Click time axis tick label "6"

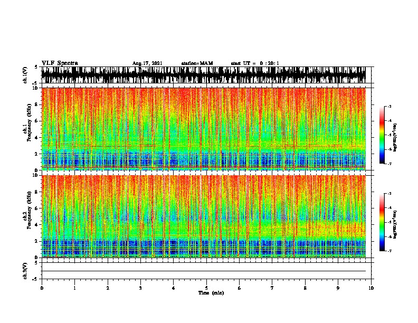click(x=240, y=288)
